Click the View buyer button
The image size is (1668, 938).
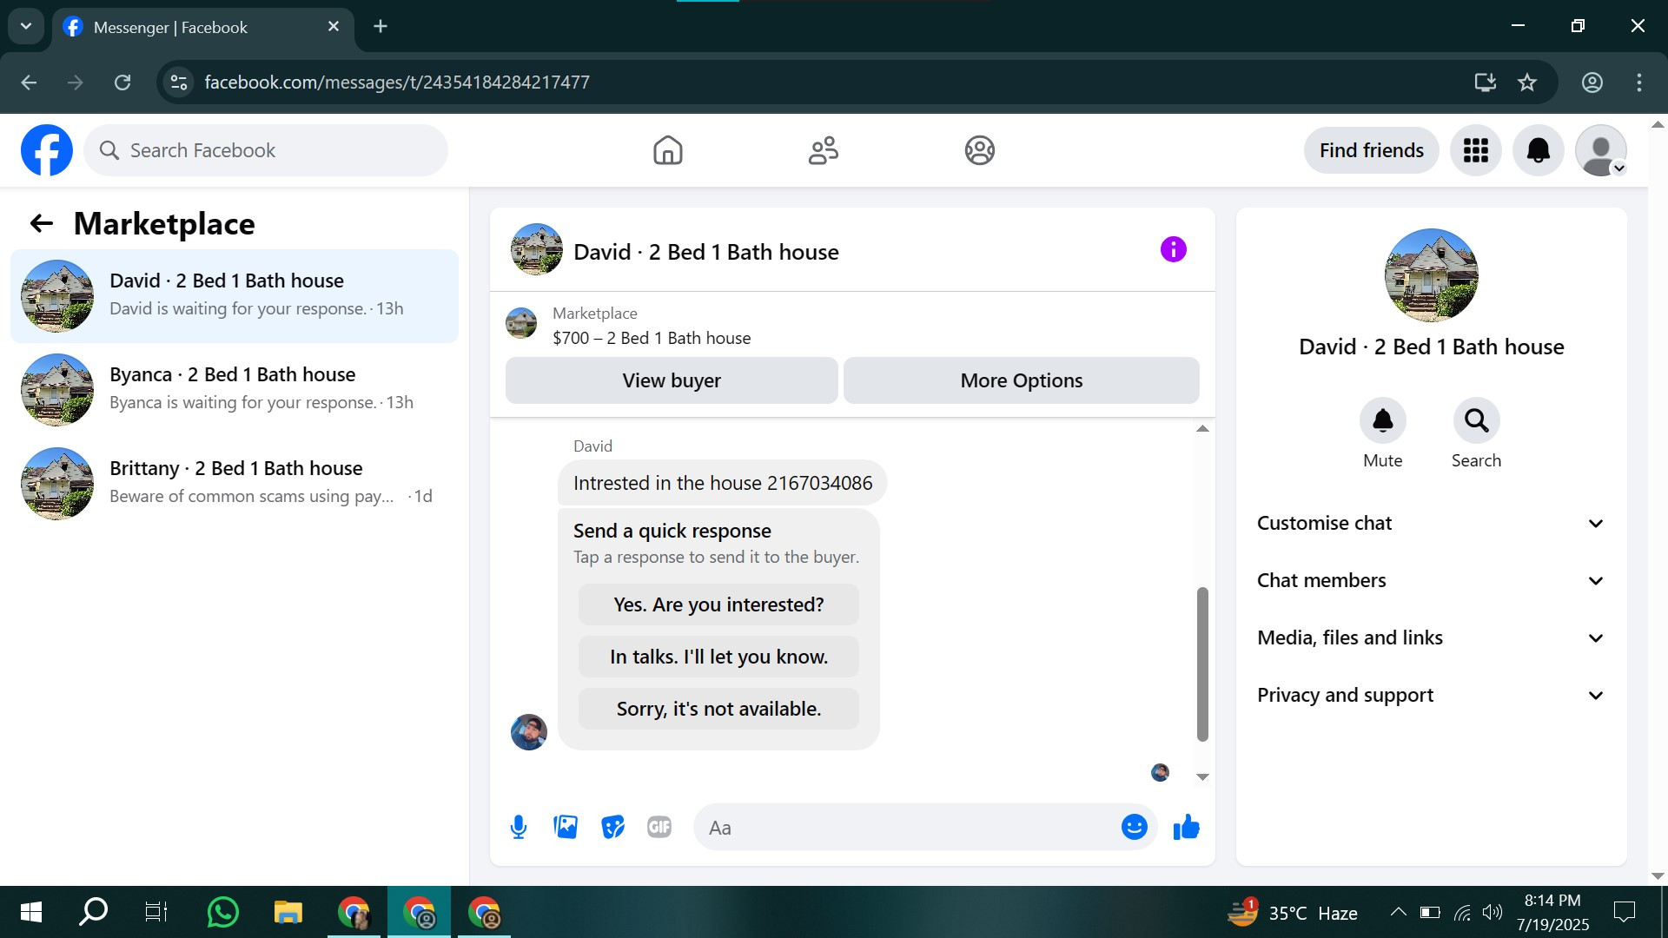[x=671, y=380]
